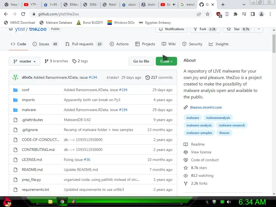This screenshot has height=207, width=276.
Task: Open the uBlock extension shield icon
Action: pyautogui.click(x=219, y=15)
